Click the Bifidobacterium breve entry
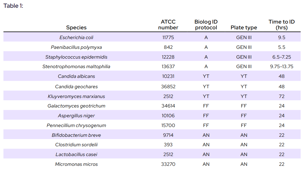Image resolution: width=304 pixels, height=173 pixels. 76,135
